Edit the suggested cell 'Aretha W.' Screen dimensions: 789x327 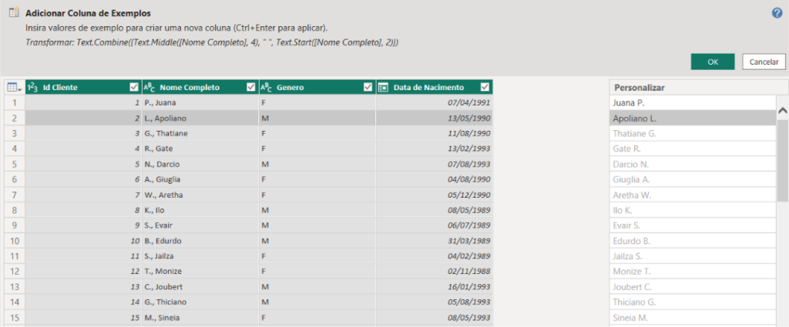pyautogui.click(x=693, y=195)
